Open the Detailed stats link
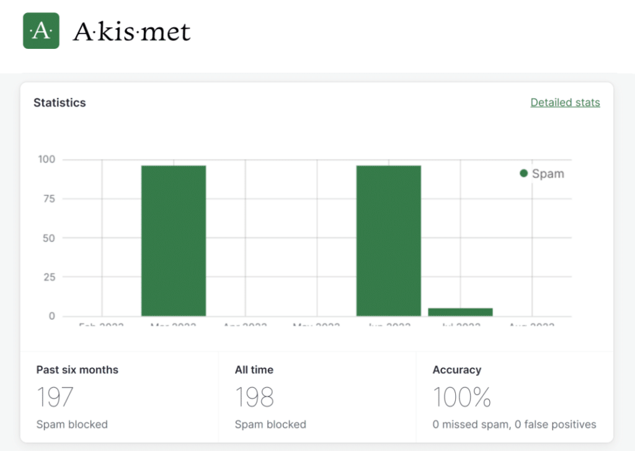635x451 pixels. (x=565, y=103)
